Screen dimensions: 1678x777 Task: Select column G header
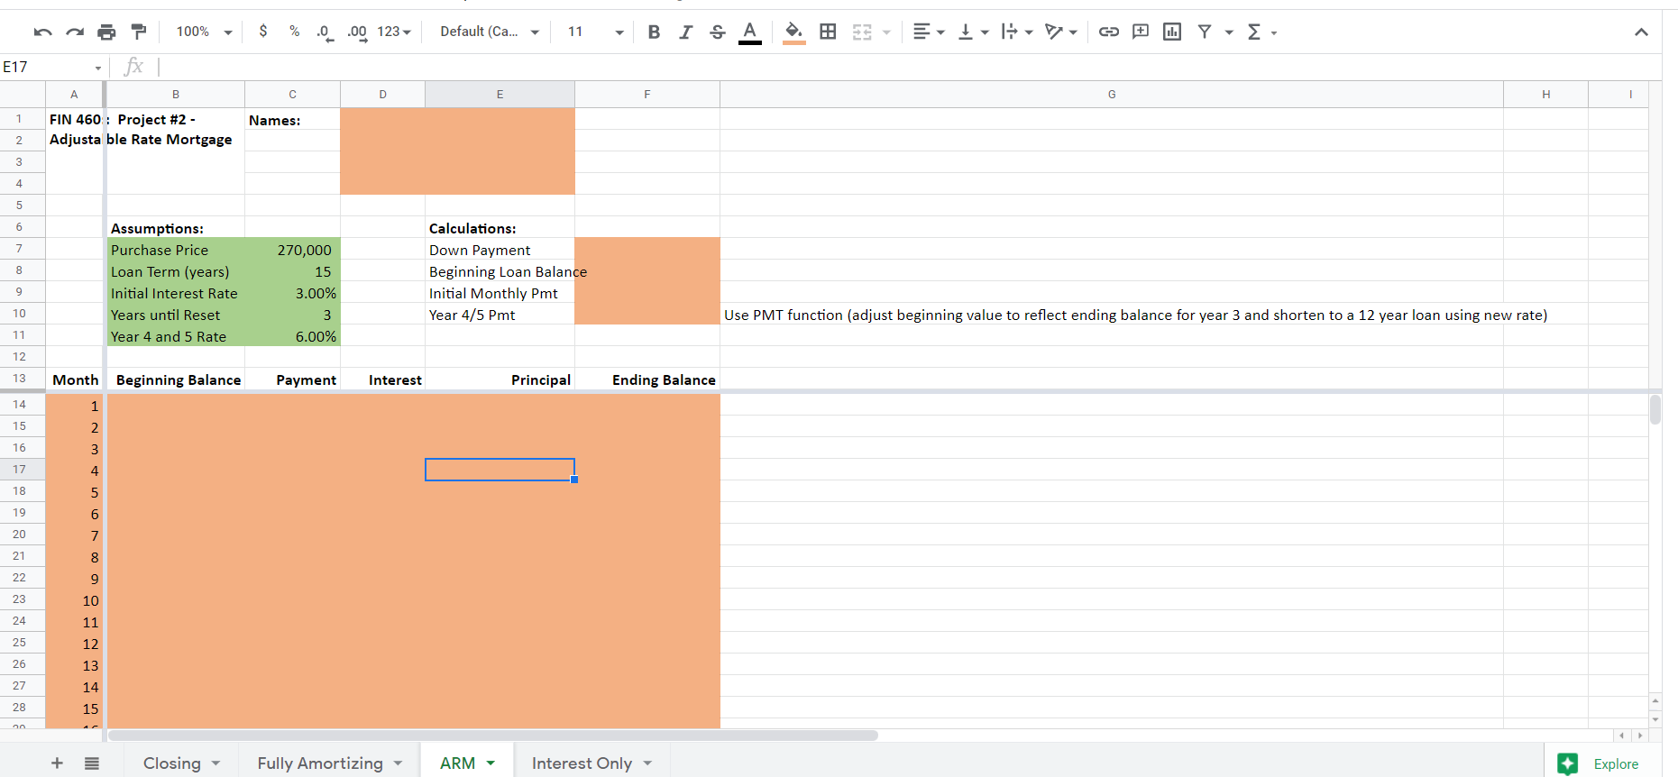tap(1111, 94)
